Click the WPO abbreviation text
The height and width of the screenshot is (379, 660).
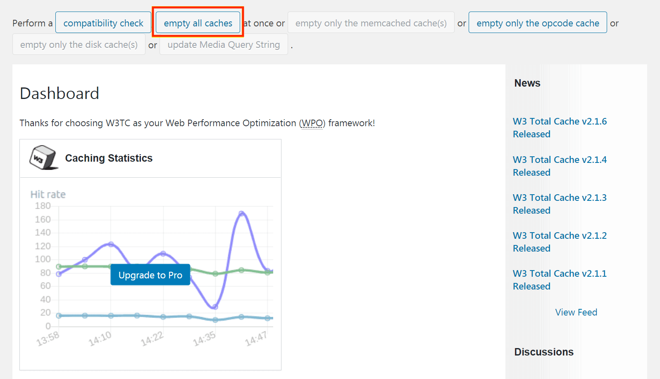tap(312, 123)
